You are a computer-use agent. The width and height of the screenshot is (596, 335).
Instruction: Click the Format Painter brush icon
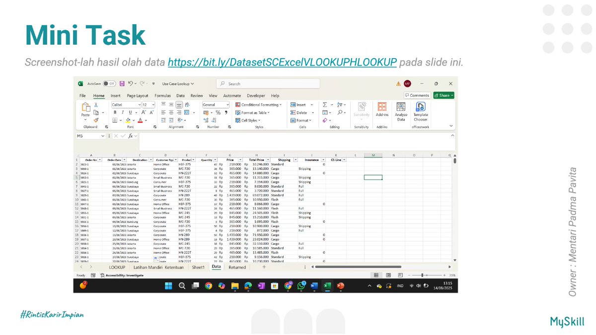click(96, 120)
